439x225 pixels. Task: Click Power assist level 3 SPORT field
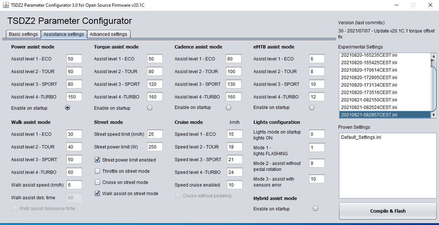click(74, 84)
